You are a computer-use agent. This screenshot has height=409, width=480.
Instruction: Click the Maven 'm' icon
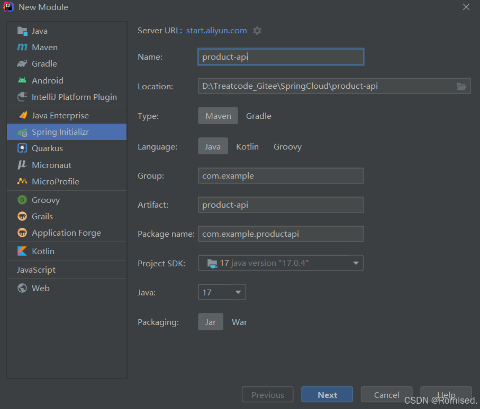(x=22, y=47)
